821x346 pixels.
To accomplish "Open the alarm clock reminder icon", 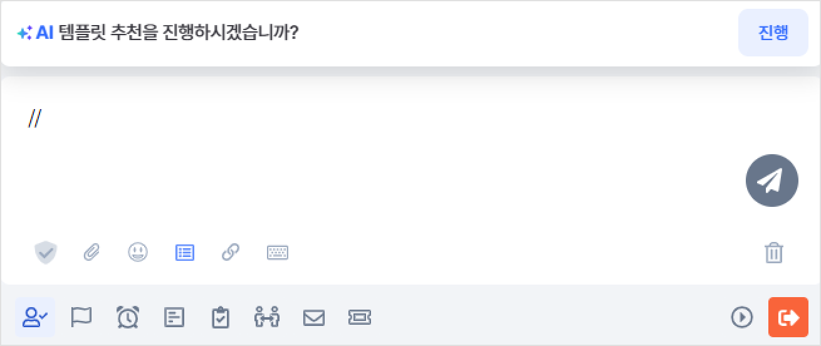I will coord(128,318).
